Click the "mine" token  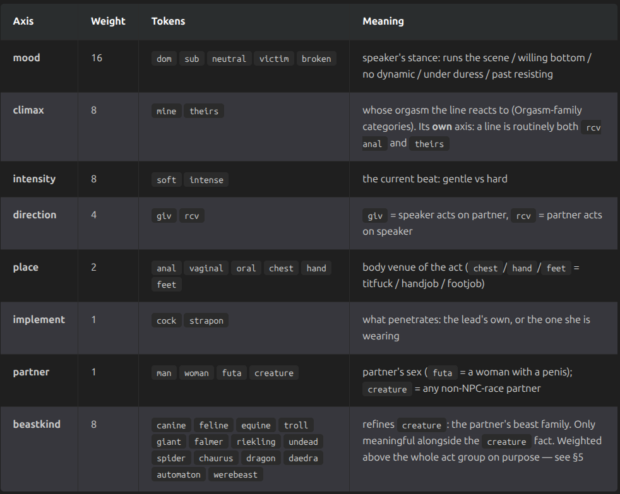click(167, 111)
